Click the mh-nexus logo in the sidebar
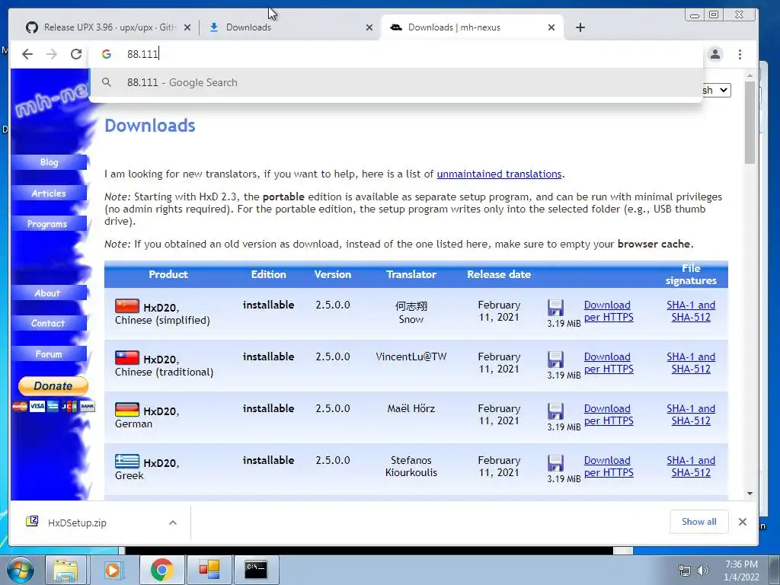 pos(51,102)
